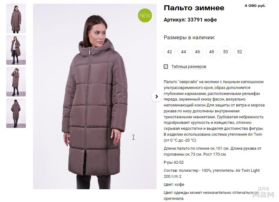Open the Таблица размеров link

189,67
